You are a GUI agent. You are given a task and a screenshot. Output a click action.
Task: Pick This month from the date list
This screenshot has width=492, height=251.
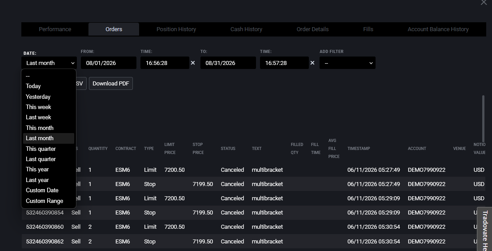(x=48, y=128)
